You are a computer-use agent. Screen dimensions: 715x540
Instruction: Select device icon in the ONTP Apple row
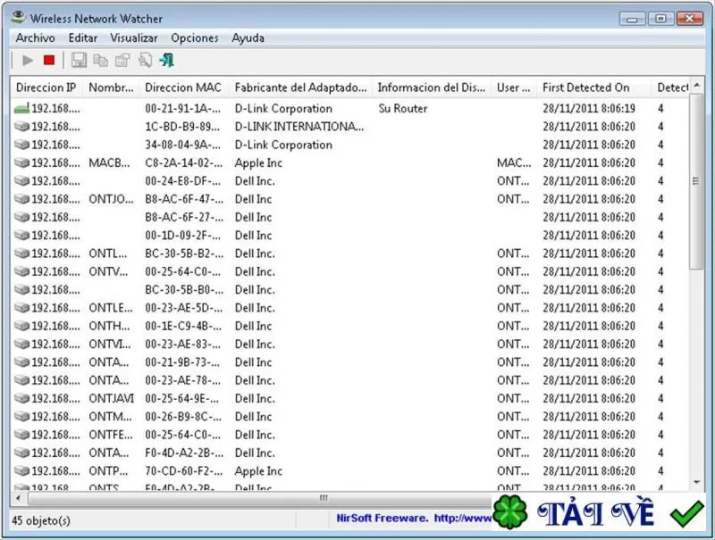(21, 470)
